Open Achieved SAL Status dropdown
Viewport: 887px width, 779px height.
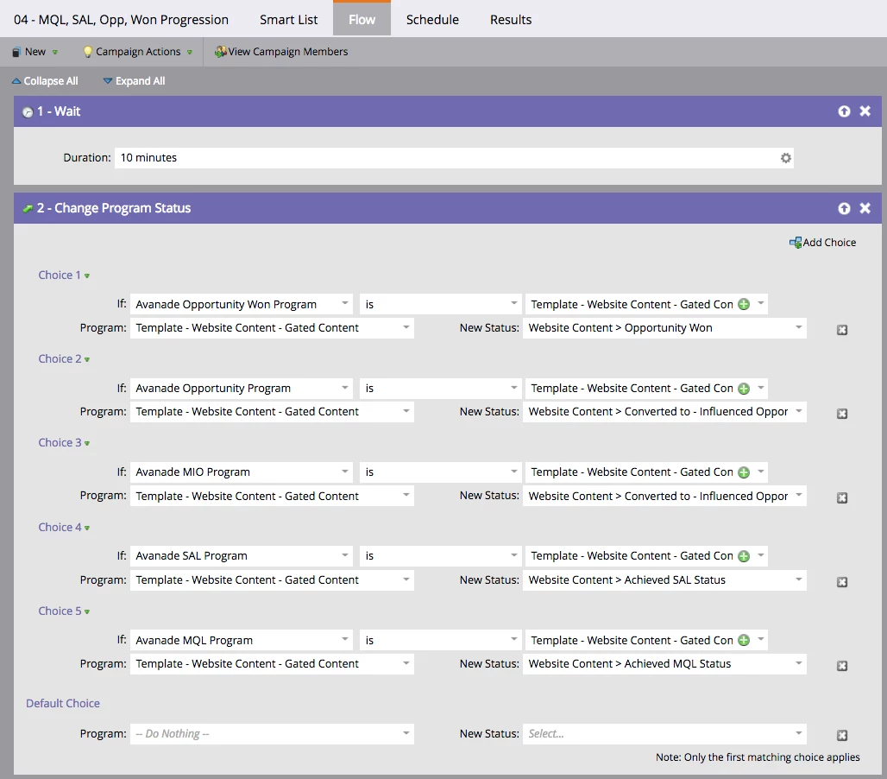(x=664, y=580)
